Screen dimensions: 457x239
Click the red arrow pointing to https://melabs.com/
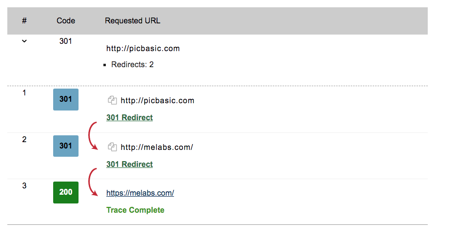[92, 182]
